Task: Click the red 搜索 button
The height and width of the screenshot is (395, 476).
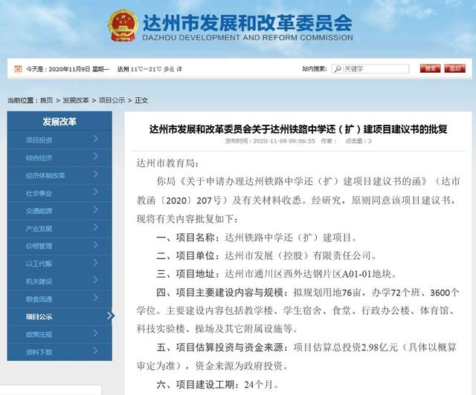Action: point(430,68)
